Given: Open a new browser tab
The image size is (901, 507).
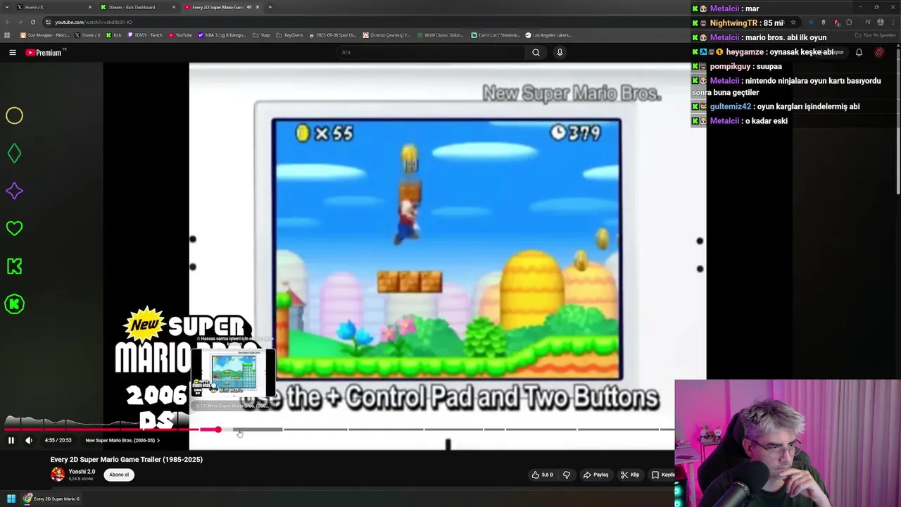Looking at the screenshot, I should [x=270, y=7].
